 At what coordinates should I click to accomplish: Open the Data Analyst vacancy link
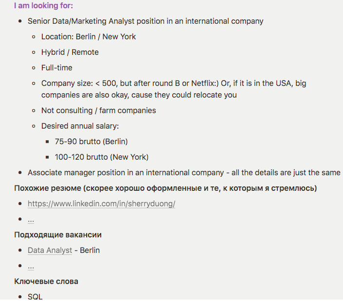tap(50, 250)
